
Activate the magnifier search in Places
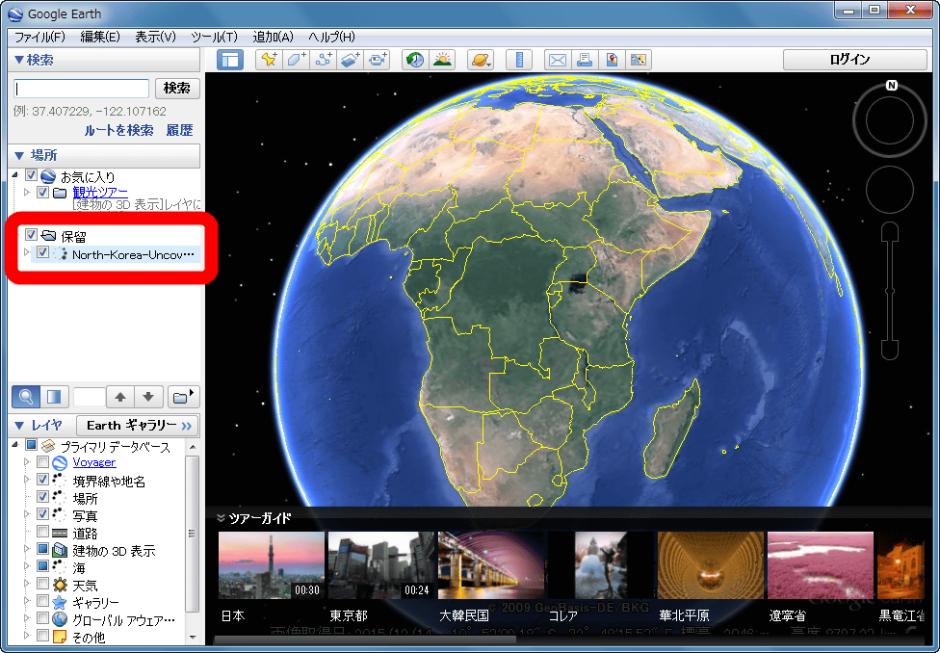click(x=26, y=397)
